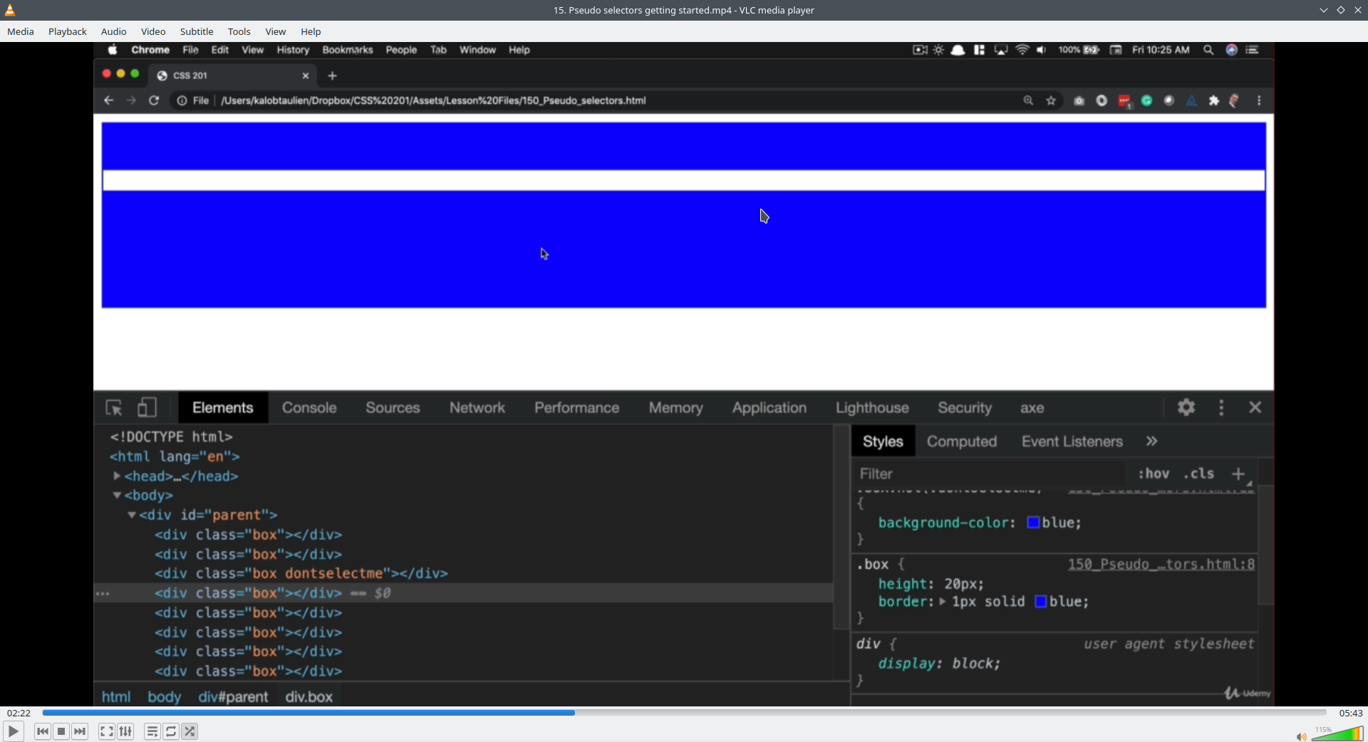Viewport: 1368px width, 742px height.
Task: Click the Chrome address bar URL
Action: pyautogui.click(x=433, y=100)
